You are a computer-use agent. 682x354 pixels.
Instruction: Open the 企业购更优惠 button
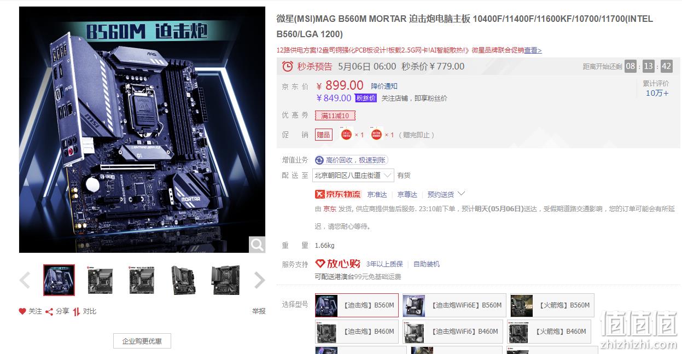[x=142, y=341]
